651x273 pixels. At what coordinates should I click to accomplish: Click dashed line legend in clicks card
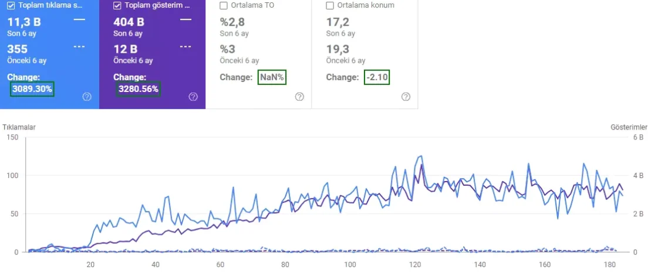pyautogui.click(x=79, y=46)
